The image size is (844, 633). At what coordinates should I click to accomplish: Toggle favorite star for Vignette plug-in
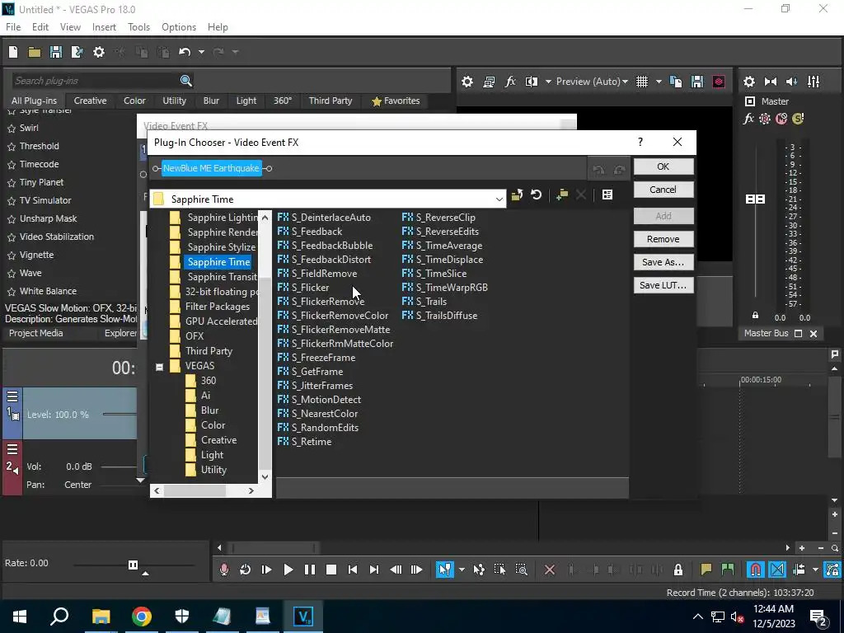point(12,256)
